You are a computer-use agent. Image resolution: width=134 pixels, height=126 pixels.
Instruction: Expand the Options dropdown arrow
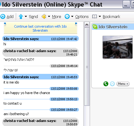pyautogui.click(x=72, y=16)
